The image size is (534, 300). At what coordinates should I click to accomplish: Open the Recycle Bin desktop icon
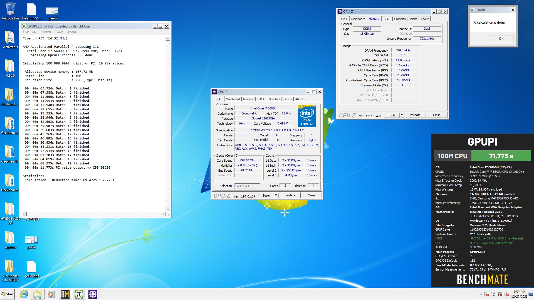pyautogui.click(x=10, y=11)
